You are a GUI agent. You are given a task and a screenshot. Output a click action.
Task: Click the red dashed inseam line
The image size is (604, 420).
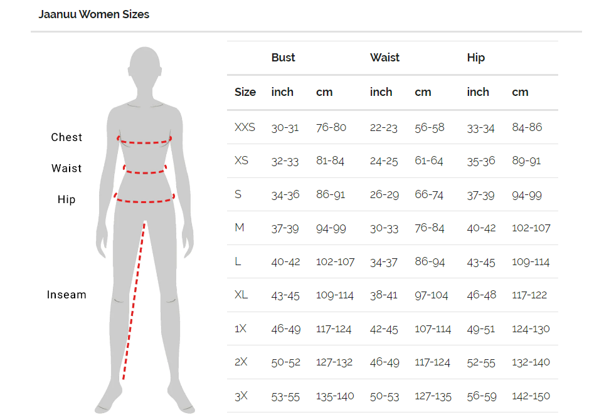[134, 301]
